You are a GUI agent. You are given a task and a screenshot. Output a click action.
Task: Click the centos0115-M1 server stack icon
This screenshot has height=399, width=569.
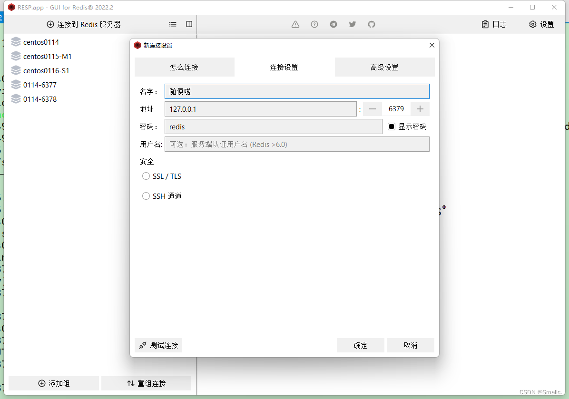pyautogui.click(x=16, y=56)
